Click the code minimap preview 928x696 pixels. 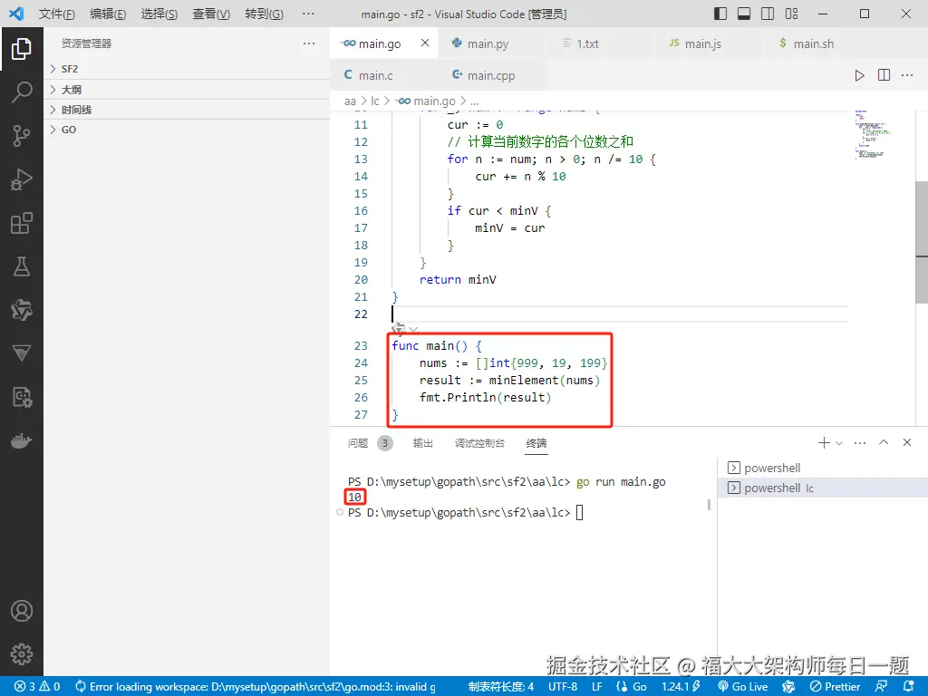(873, 135)
